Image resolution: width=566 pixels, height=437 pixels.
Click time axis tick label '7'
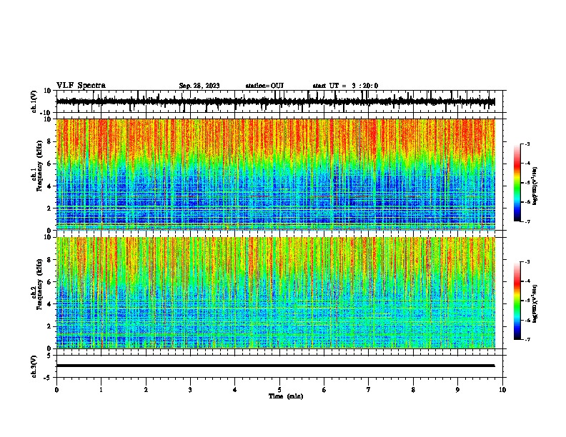coord(369,390)
